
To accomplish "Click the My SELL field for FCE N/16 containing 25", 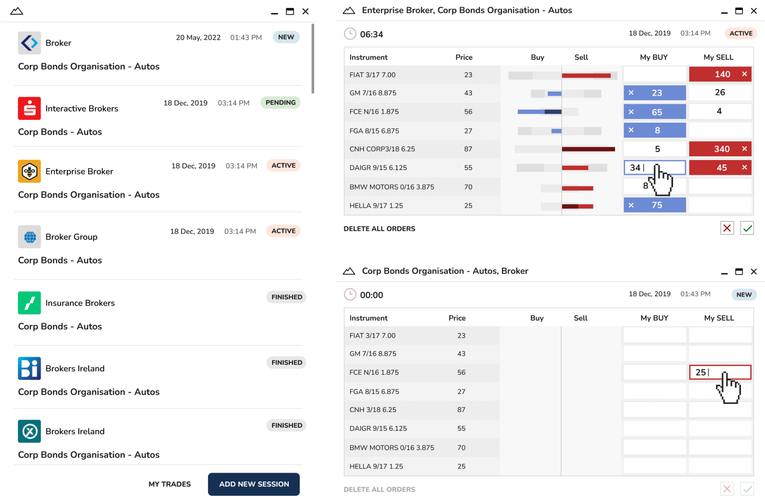I will pos(719,372).
